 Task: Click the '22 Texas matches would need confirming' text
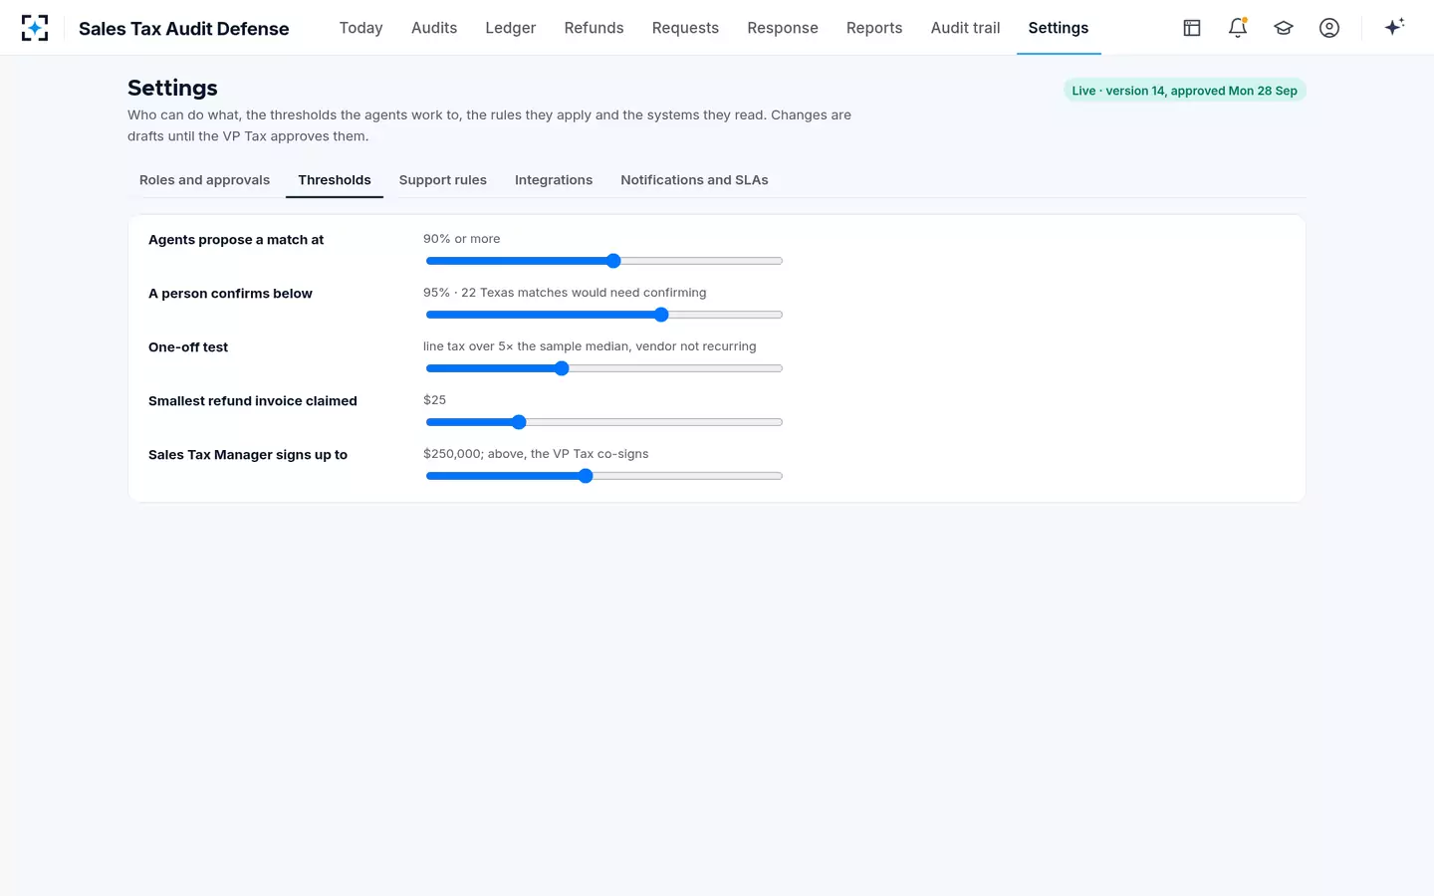click(584, 293)
